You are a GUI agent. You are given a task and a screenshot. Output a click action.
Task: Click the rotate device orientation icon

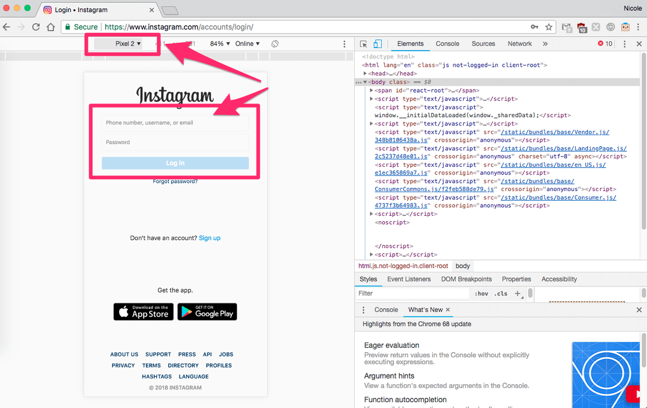click(x=275, y=44)
